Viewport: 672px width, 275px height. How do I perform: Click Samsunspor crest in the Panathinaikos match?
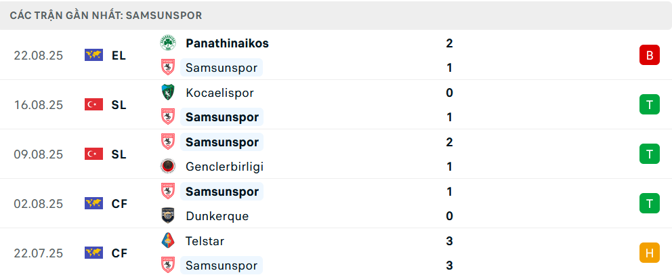[x=167, y=68]
